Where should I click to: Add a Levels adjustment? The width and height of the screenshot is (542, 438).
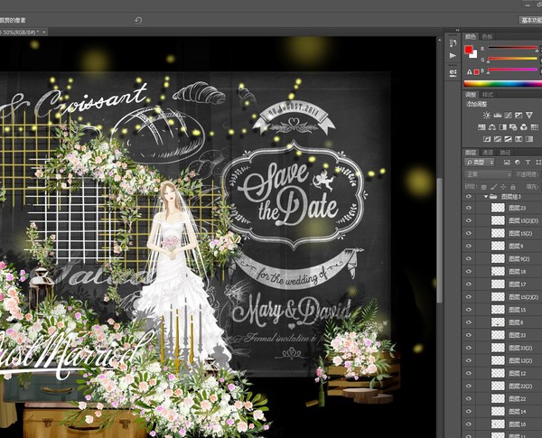pos(498,115)
